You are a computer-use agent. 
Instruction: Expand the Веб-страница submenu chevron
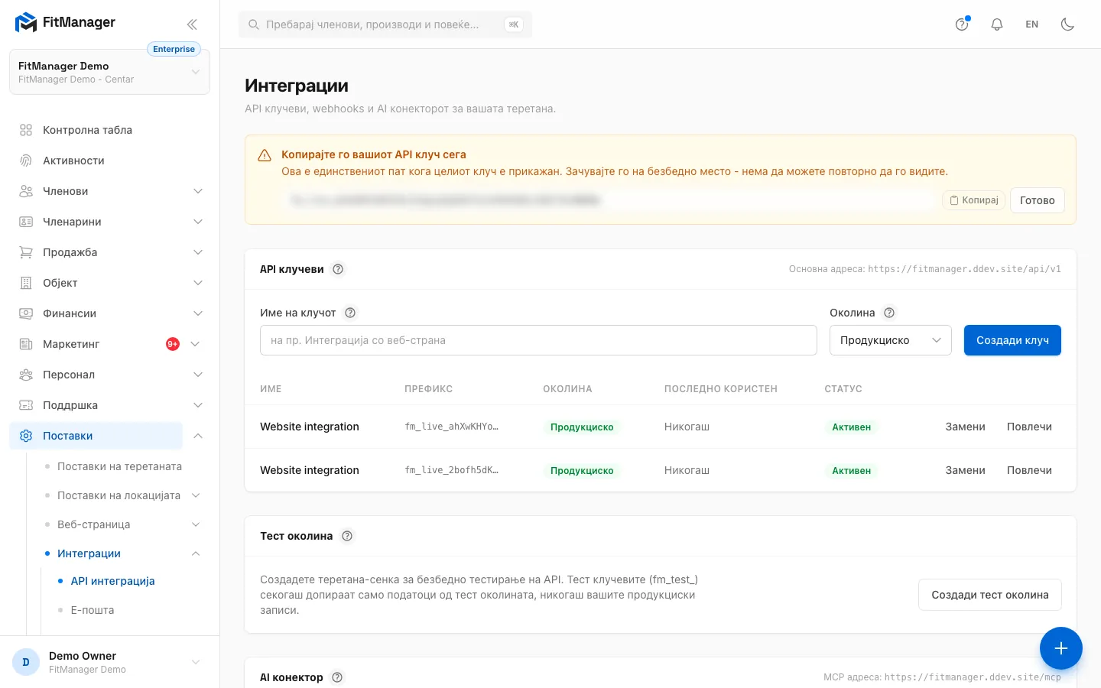196,524
